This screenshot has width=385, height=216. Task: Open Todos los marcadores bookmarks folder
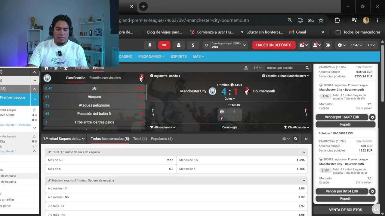[x=358, y=32]
